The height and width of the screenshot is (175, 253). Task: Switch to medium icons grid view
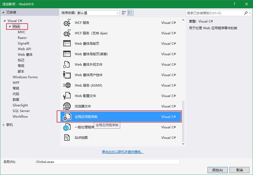pos(124,13)
